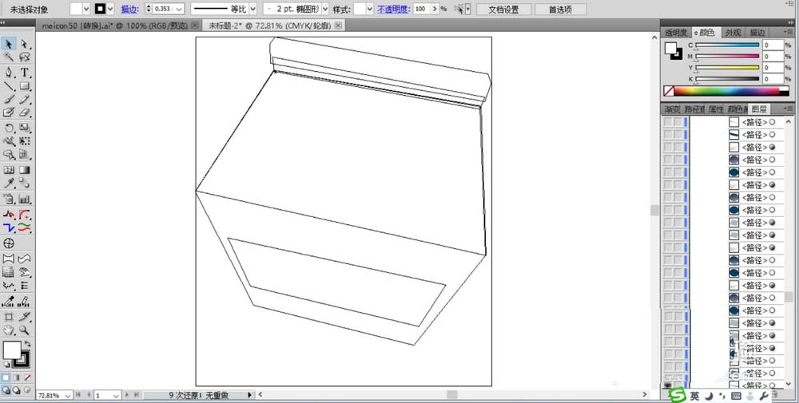Image resolution: width=799 pixels, height=403 pixels.
Task: Select the Hand tool
Action: pos(9,330)
